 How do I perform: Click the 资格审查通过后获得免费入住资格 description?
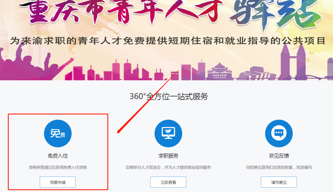click(58, 167)
